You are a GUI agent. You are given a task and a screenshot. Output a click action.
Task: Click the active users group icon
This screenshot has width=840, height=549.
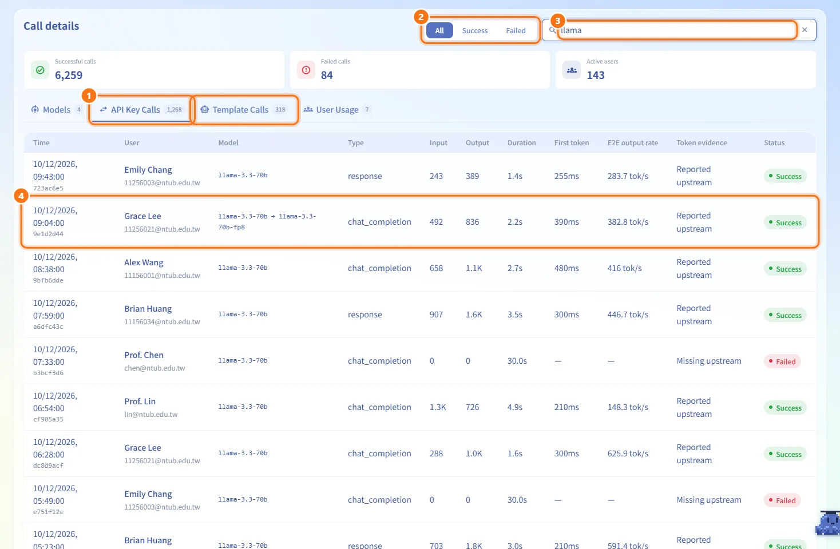(572, 70)
